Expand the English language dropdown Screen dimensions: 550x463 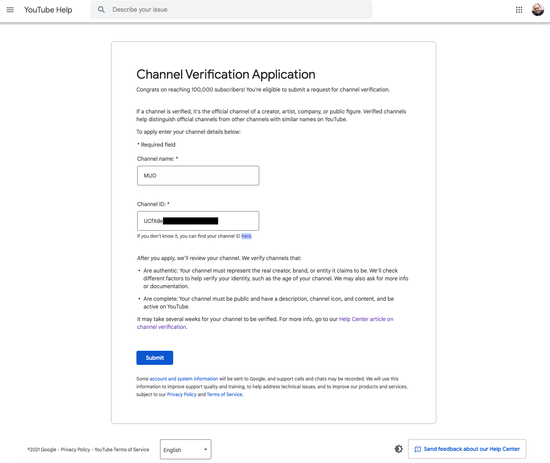186,450
